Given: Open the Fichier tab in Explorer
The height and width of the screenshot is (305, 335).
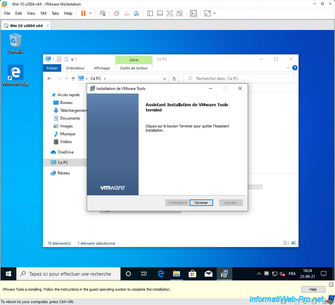Looking at the screenshot, I should pyautogui.click(x=52, y=68).
